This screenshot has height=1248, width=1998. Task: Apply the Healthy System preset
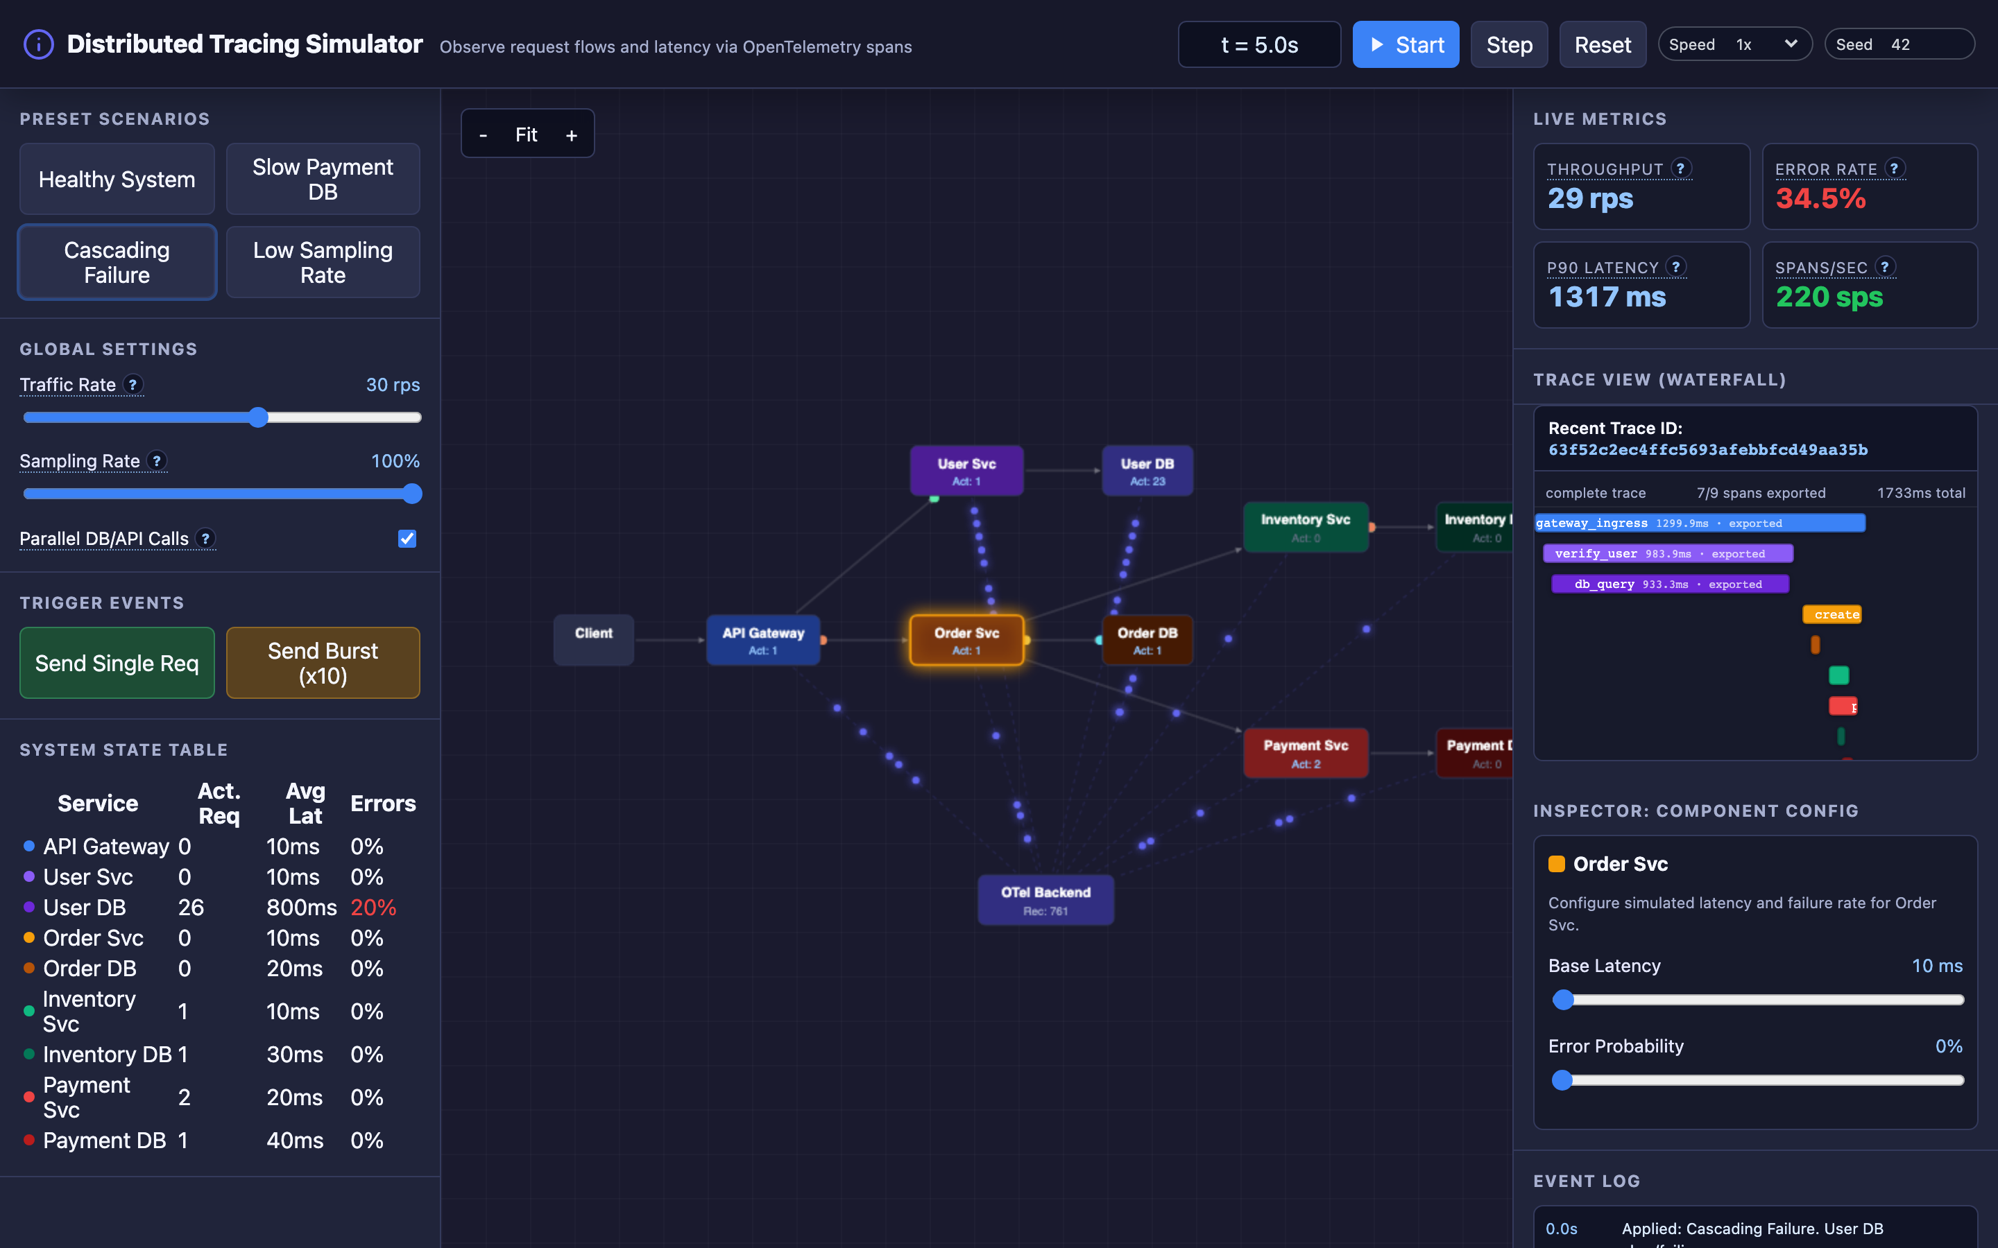point(117,179)
